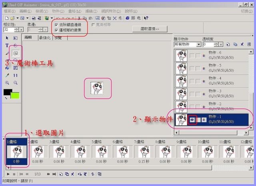
Task: Select the Eyedropper color tool
Action: (7, 75)
